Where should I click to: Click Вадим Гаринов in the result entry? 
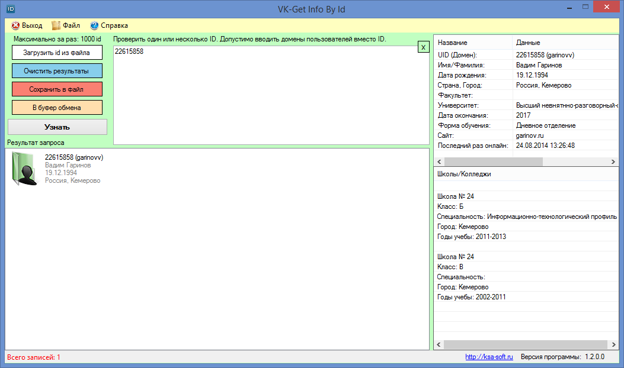click(x=68, y=165)
